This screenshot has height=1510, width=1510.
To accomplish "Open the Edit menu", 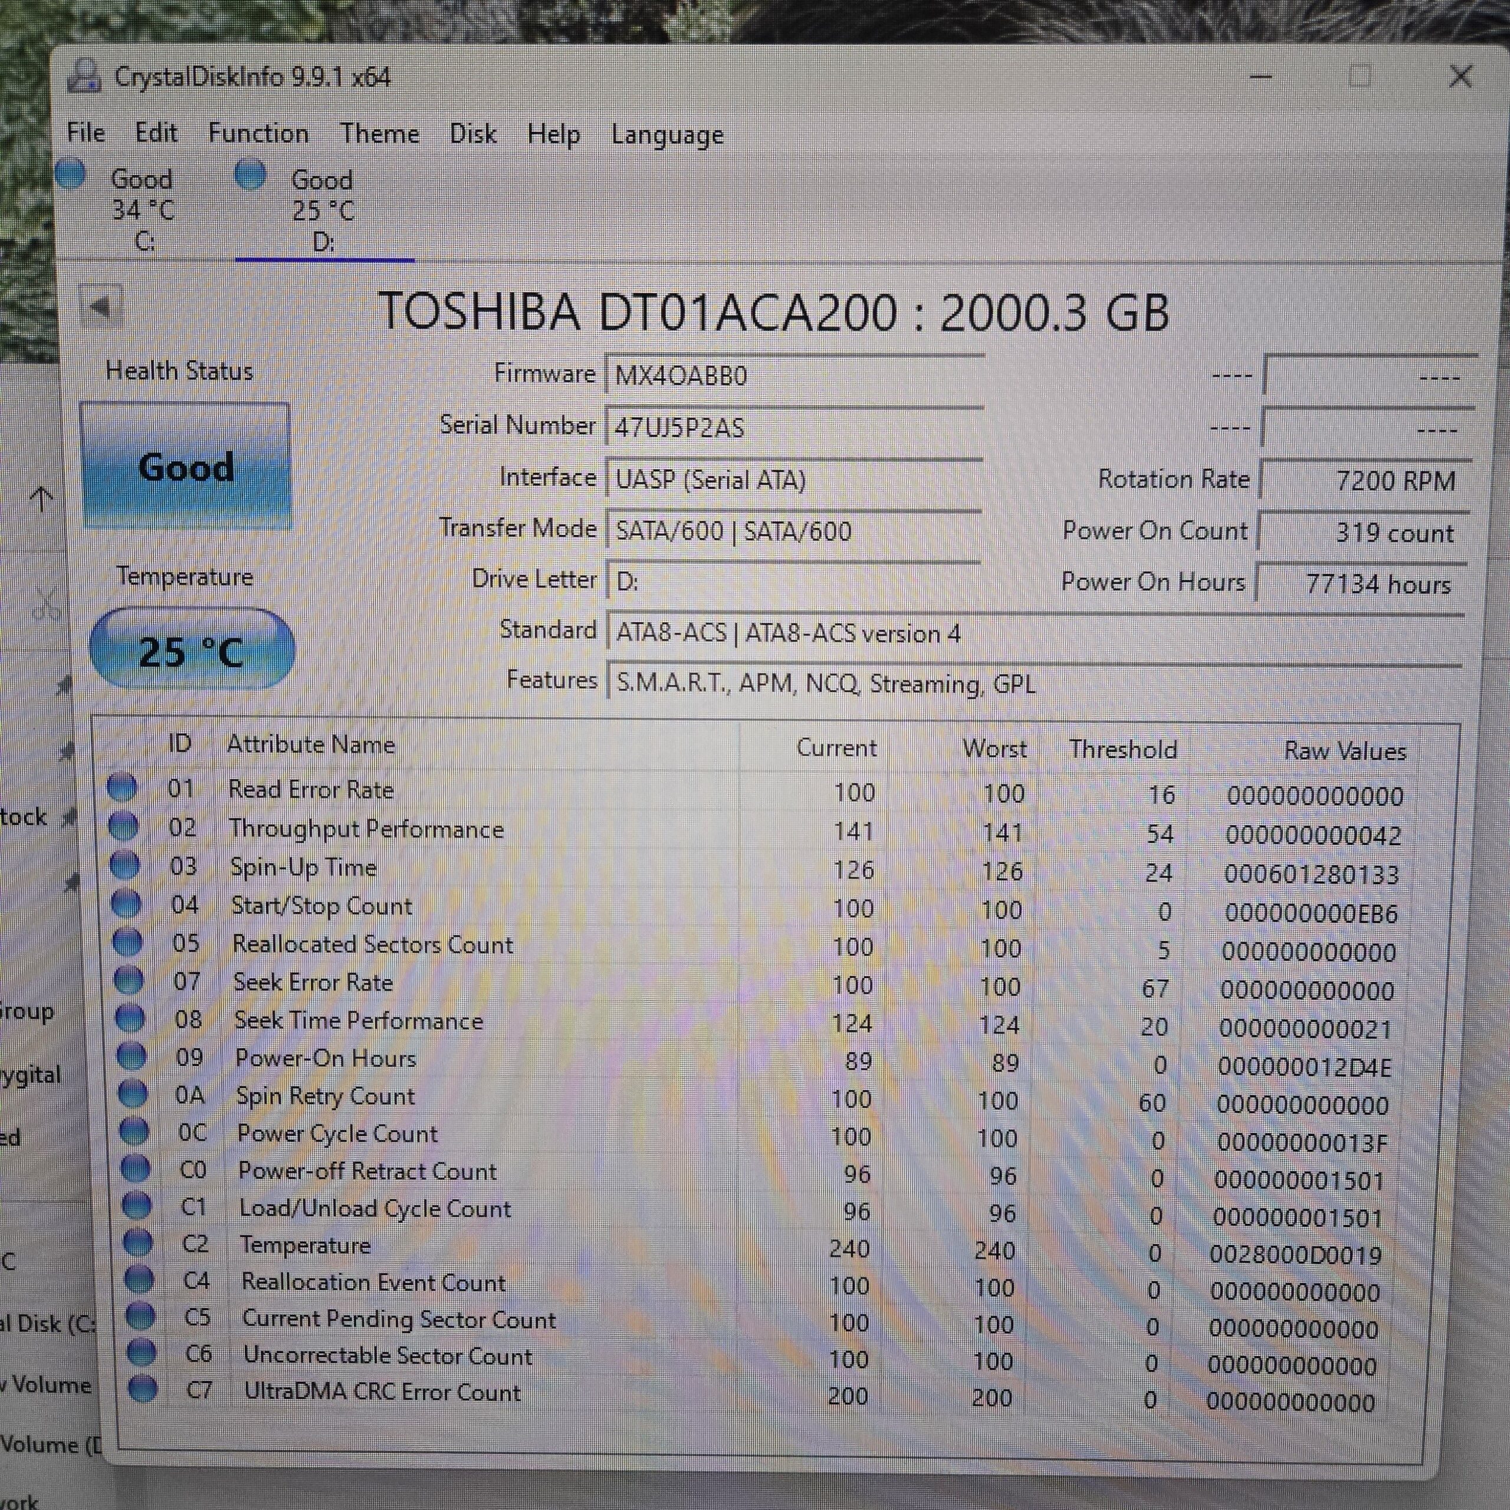I will 156,134.
